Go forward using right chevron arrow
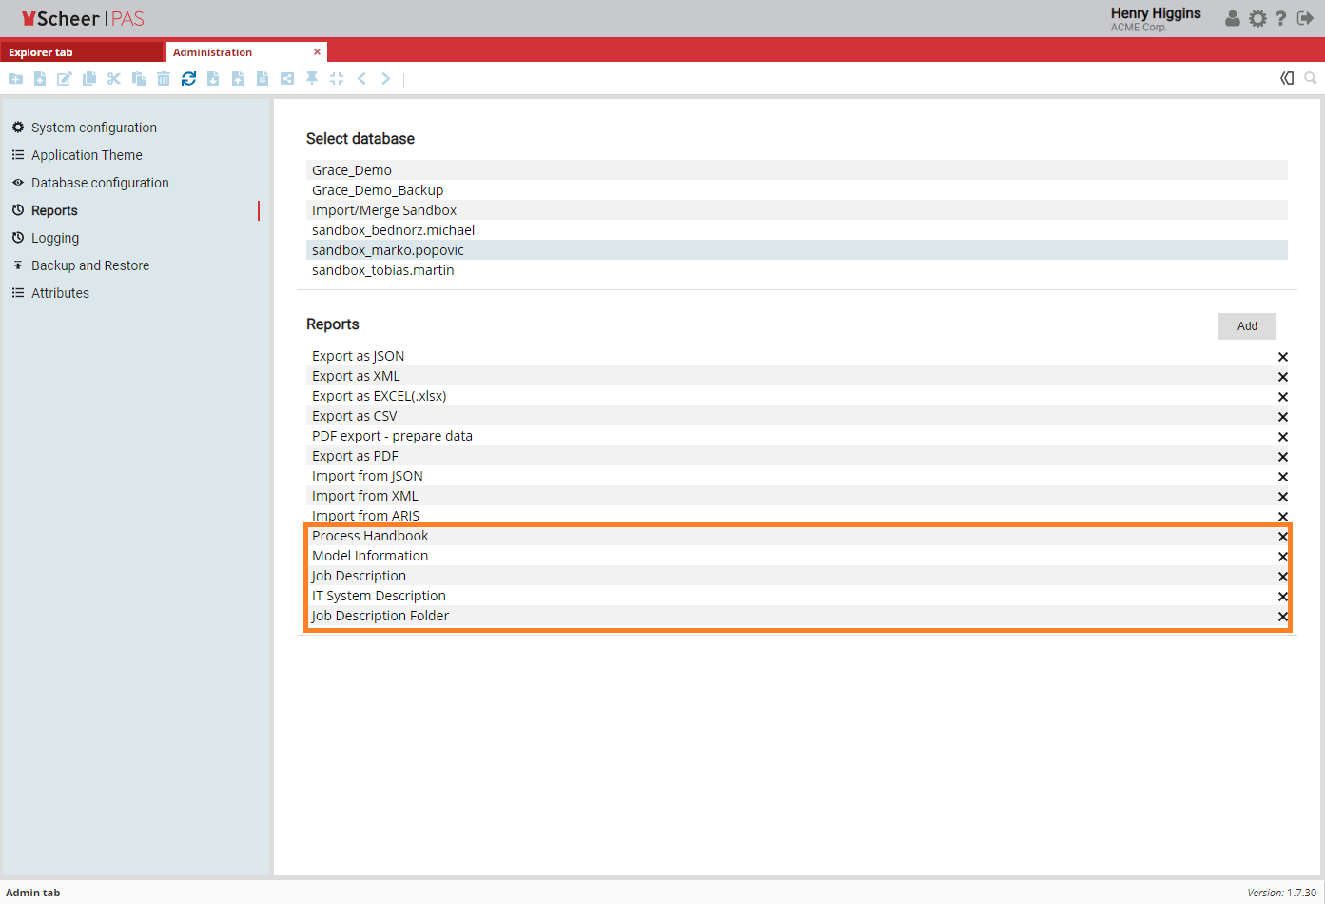Viewport: 1325px width, 904px height. [386, 79]
